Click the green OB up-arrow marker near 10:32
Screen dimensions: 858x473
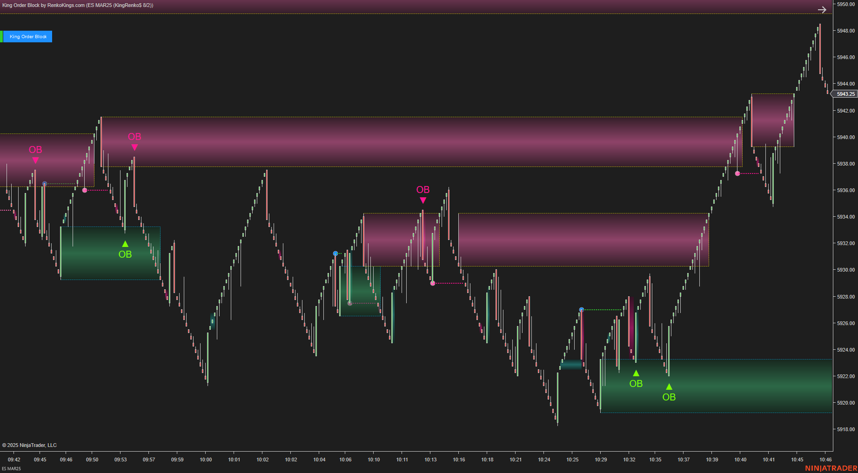[636, 372]
